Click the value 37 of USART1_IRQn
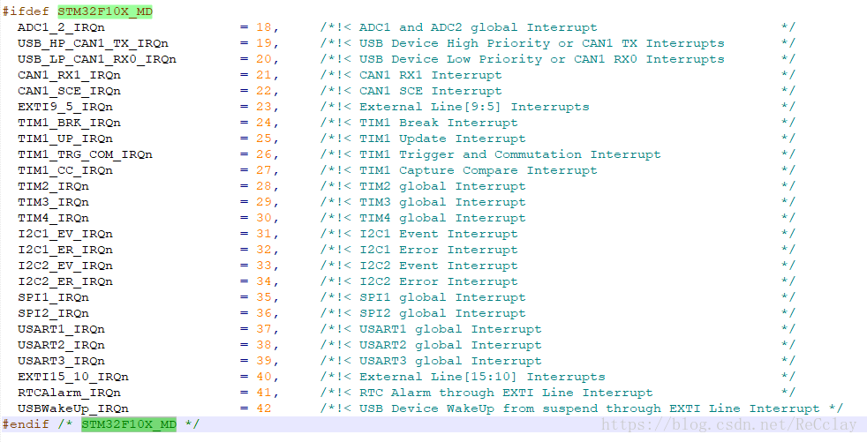This screenshot has height=442, width=867. 264,329
